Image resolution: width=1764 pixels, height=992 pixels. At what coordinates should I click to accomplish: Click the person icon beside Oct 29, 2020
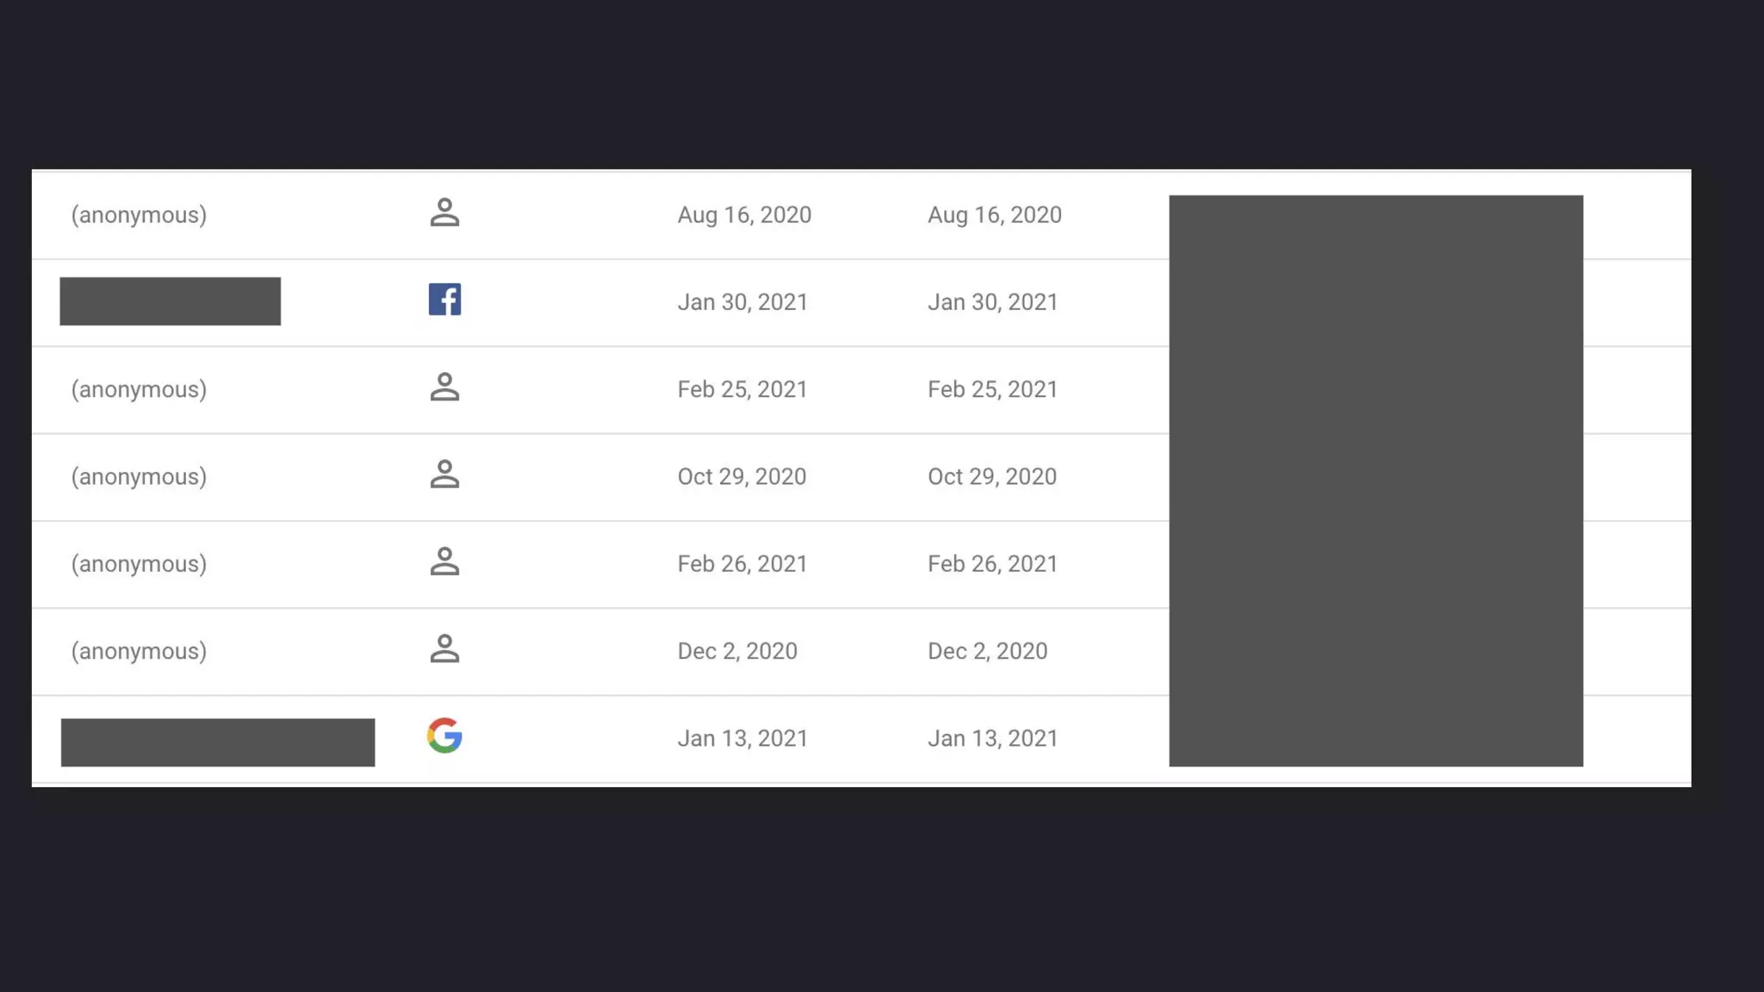click(x=444, y=474)
